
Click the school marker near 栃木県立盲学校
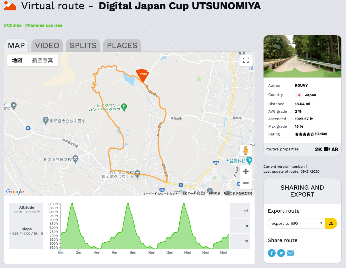coord(75,158)
